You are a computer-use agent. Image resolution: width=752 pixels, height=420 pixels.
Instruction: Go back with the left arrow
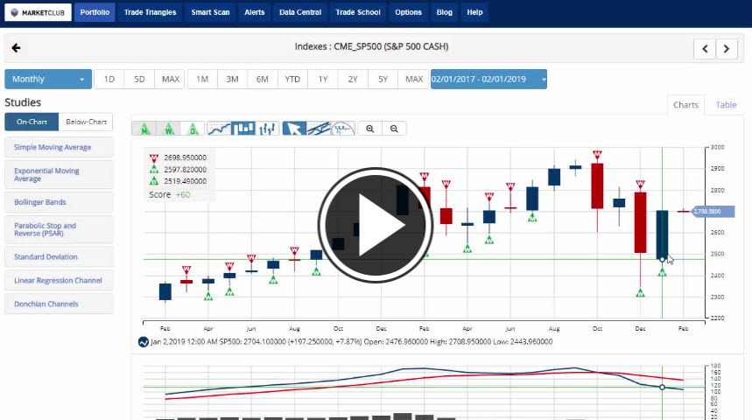pos(16,48)
